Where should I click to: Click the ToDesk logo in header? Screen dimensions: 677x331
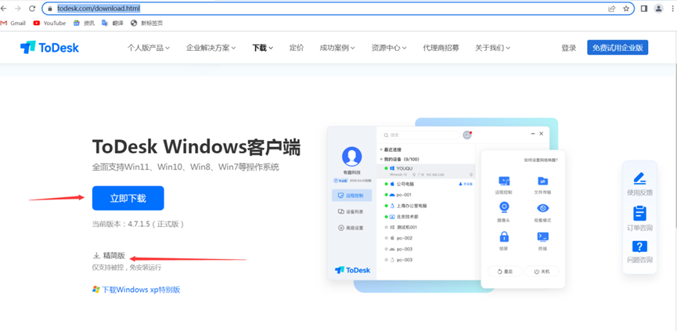click(x=49, y=48)
